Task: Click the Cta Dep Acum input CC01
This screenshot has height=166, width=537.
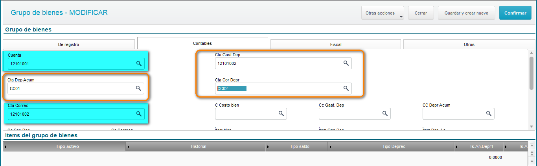Action: click(76, 89)
